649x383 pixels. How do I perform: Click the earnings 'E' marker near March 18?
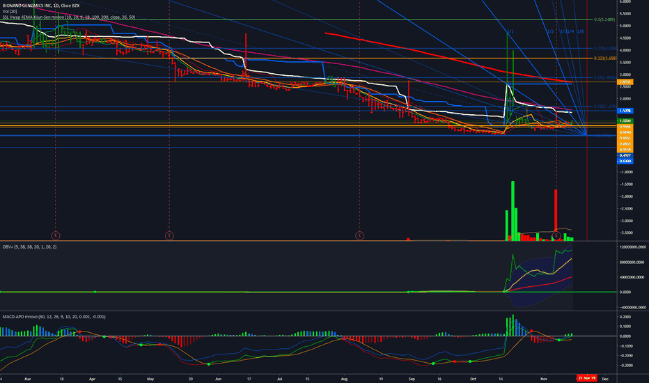[56, 235]
